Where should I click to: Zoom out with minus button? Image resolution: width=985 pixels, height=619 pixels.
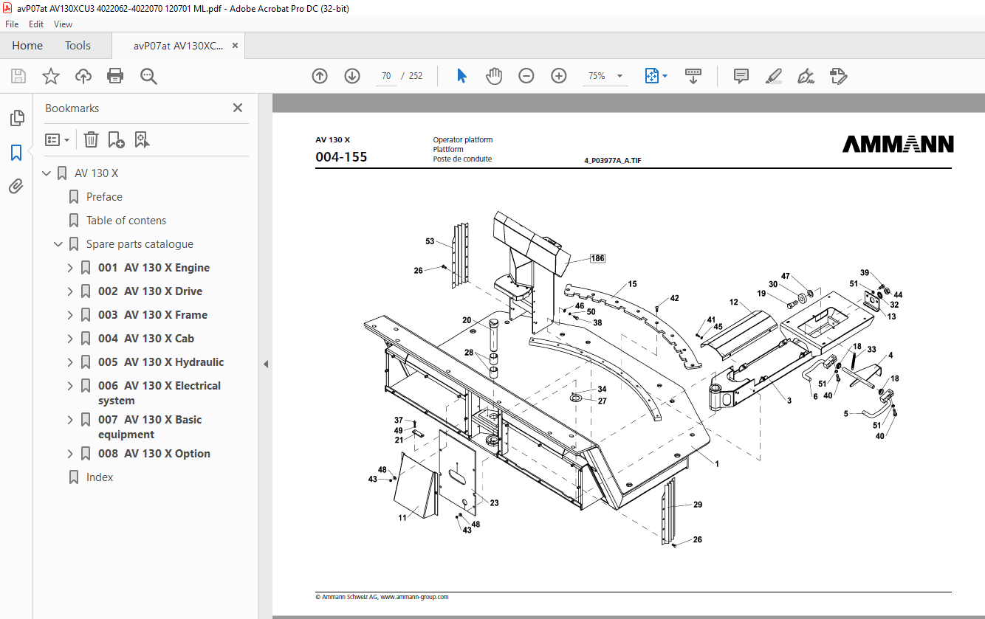pos(526,76)
